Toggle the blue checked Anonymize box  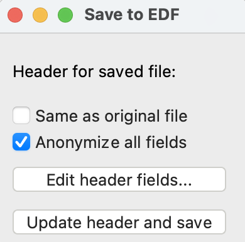(21, 142)
